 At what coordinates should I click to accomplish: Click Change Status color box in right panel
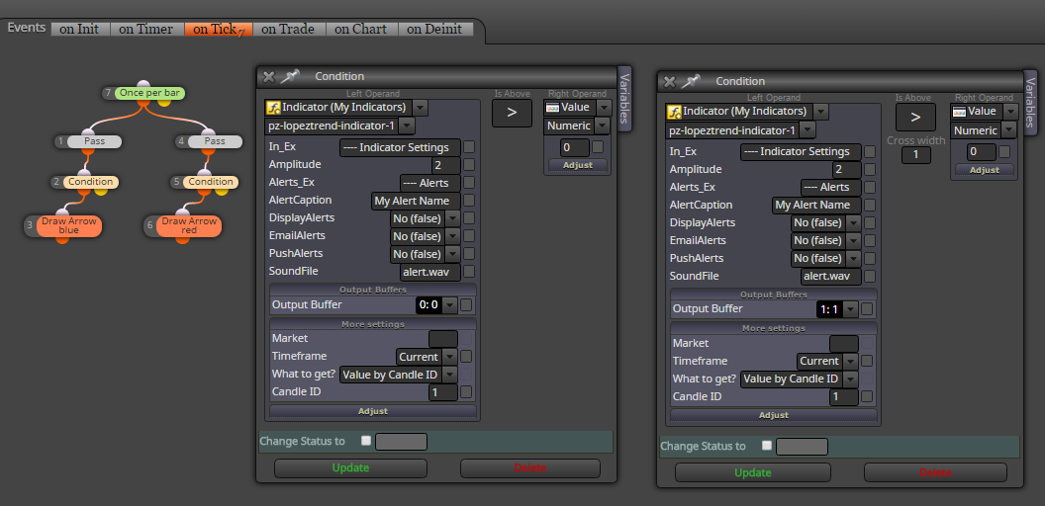pyautogui.click(x=802, y=446)
